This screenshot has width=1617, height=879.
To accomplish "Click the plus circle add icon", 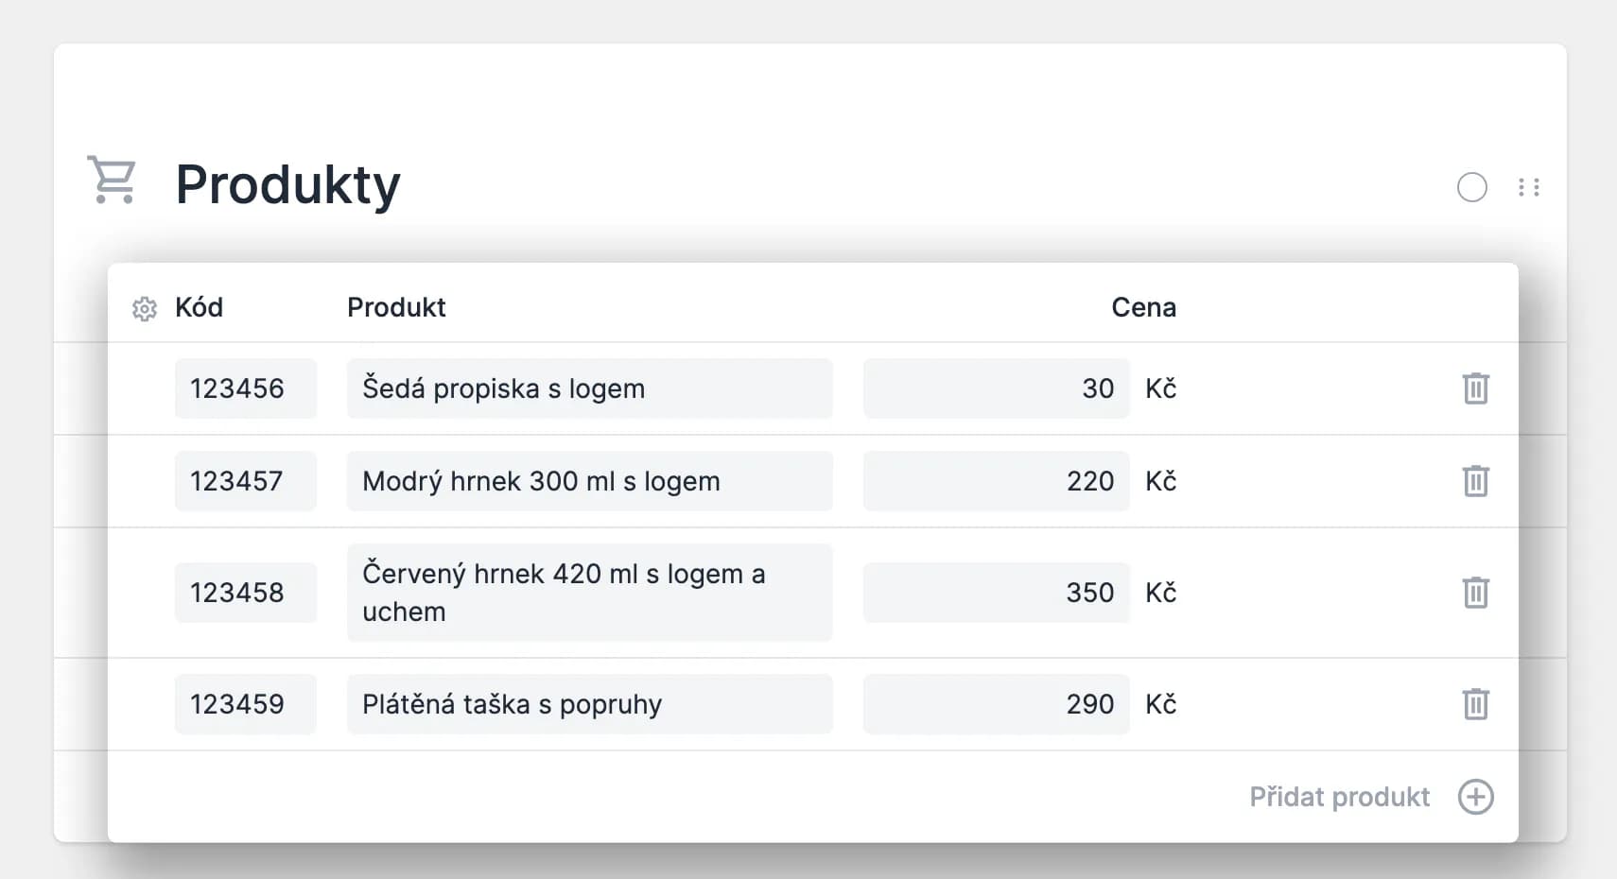I will (1475, 797).
